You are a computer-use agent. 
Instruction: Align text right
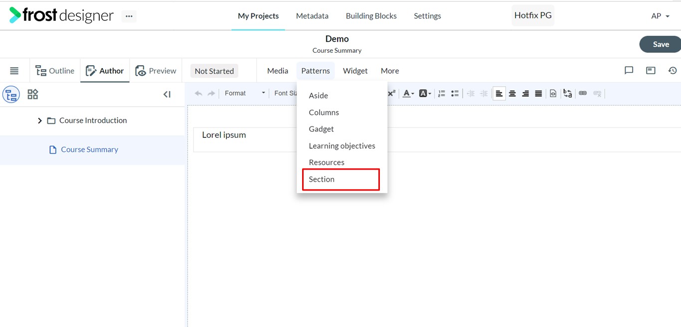525,93
